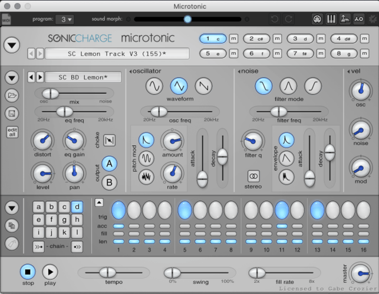
Task: Toggle fill on step 5
Action: pos(184,233)
